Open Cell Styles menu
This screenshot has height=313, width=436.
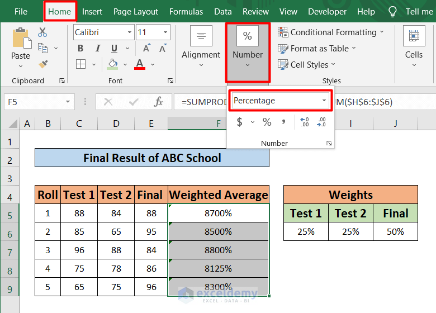(307, 64)
